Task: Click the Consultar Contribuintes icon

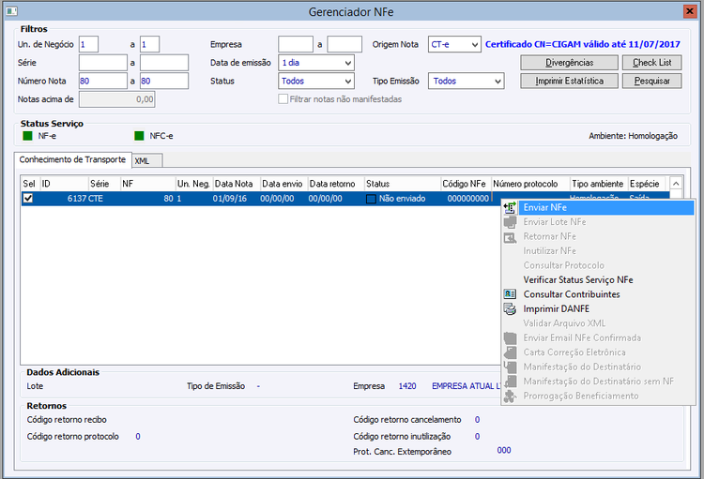Action: click(510, 294)
